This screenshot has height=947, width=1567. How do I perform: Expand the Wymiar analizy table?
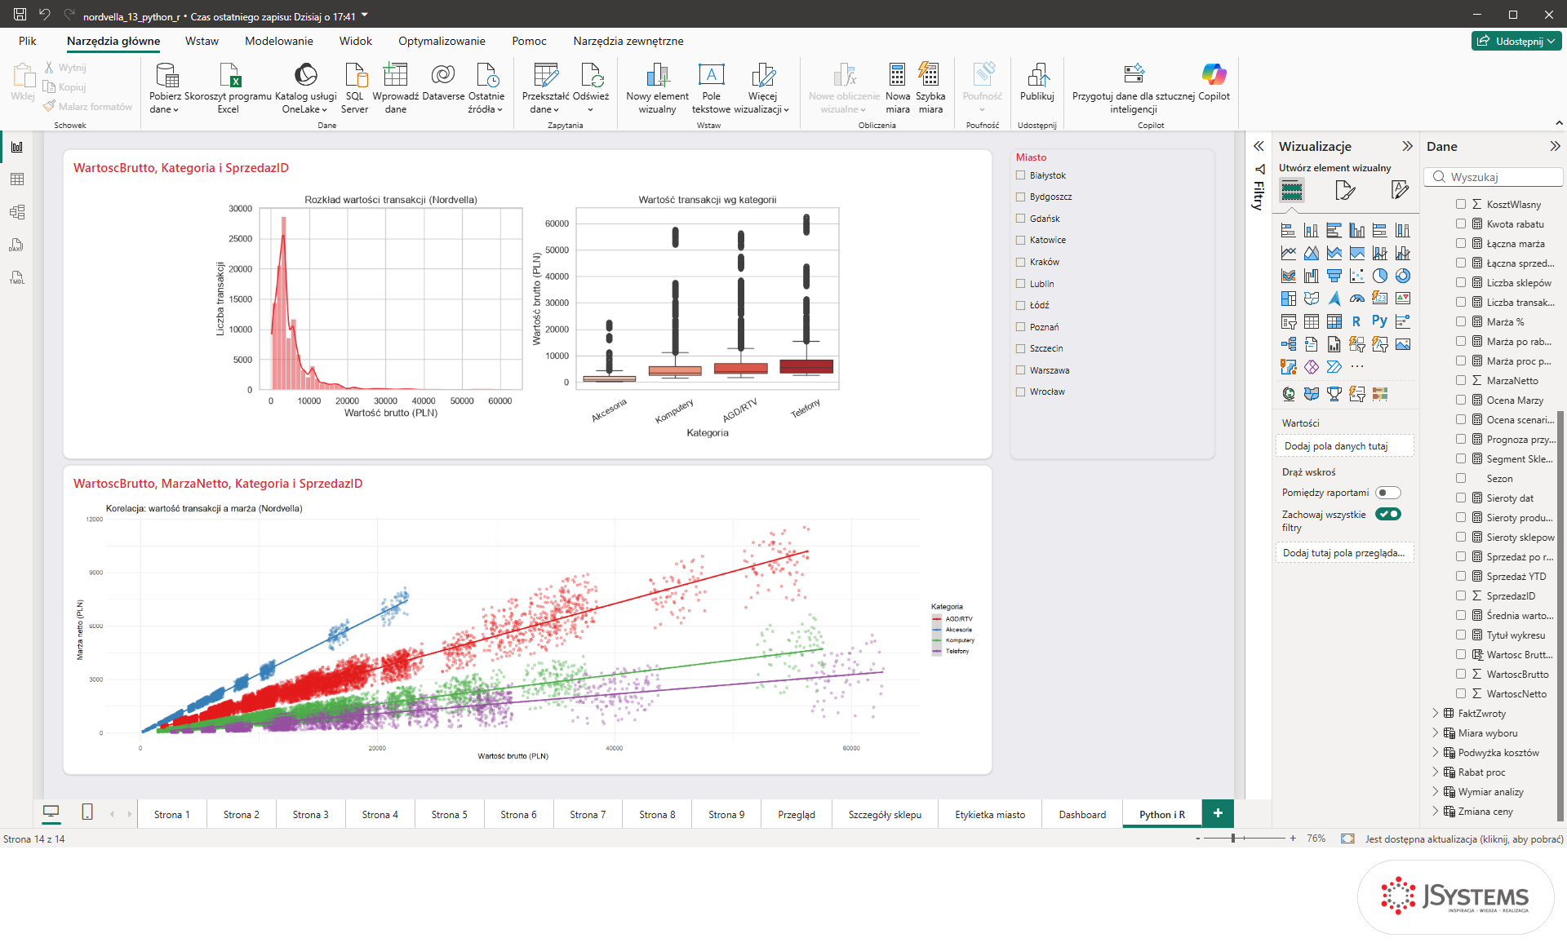point(1436,792)
